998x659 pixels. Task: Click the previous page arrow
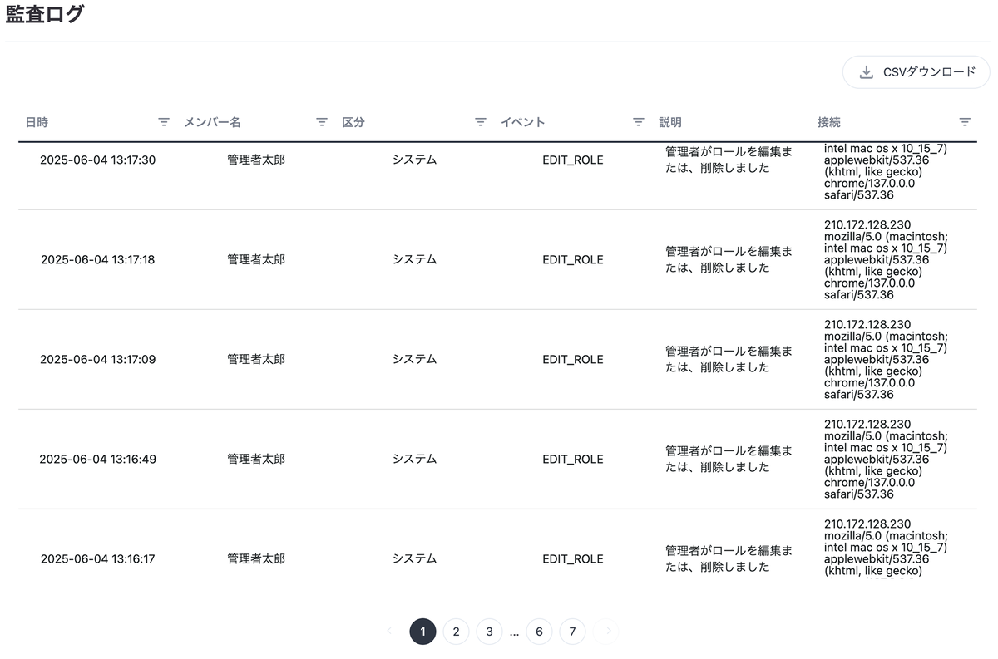(x=389, y=632)
